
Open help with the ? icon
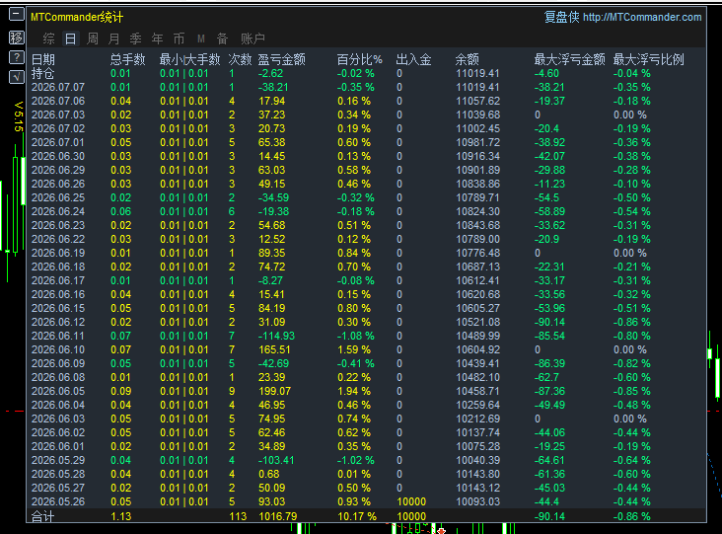pyautogui.click(x=16, y=57)
